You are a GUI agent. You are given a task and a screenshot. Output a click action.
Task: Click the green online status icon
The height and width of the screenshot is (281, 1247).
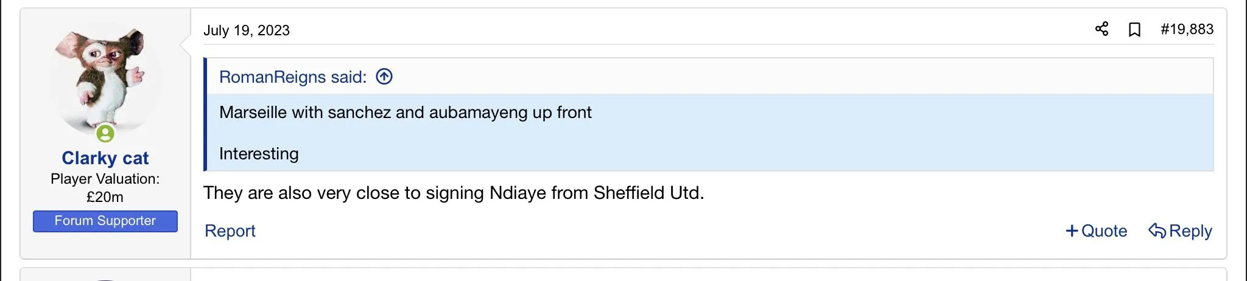pos(105,133)
